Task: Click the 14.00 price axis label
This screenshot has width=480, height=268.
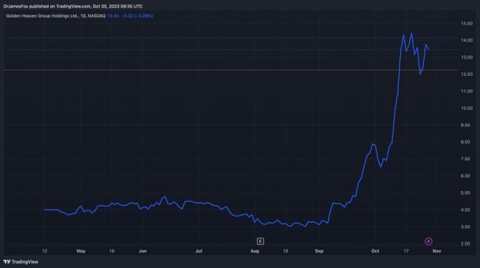Action: point(467,41)
